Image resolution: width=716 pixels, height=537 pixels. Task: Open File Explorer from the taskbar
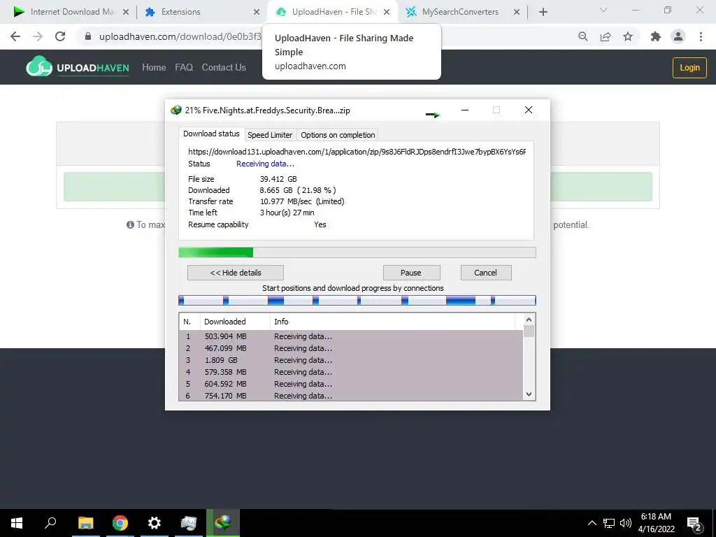[x=85, y=523]
